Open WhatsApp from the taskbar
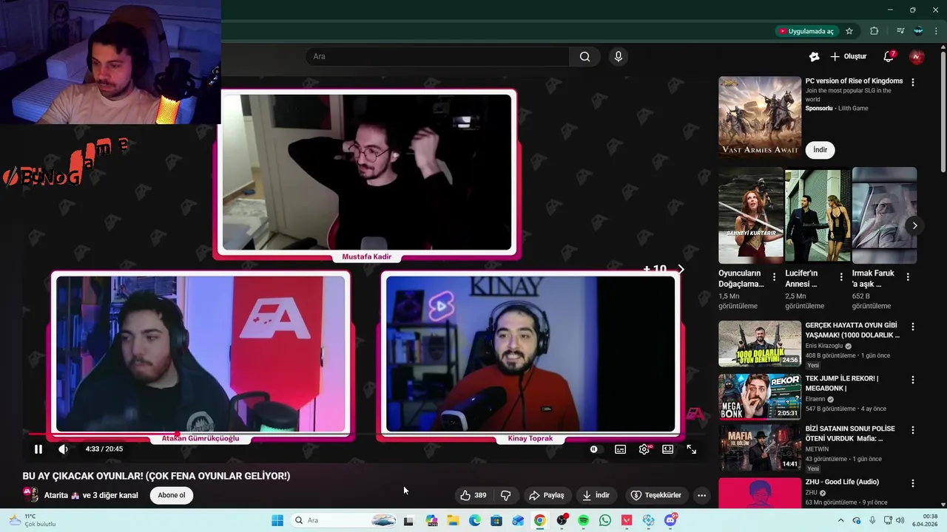Viewport: 947px width, 532px height. tap(605, 521)
